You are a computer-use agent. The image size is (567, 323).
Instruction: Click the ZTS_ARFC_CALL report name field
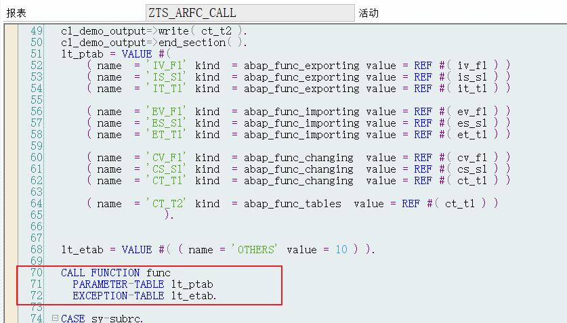click(x=250, y=13)
